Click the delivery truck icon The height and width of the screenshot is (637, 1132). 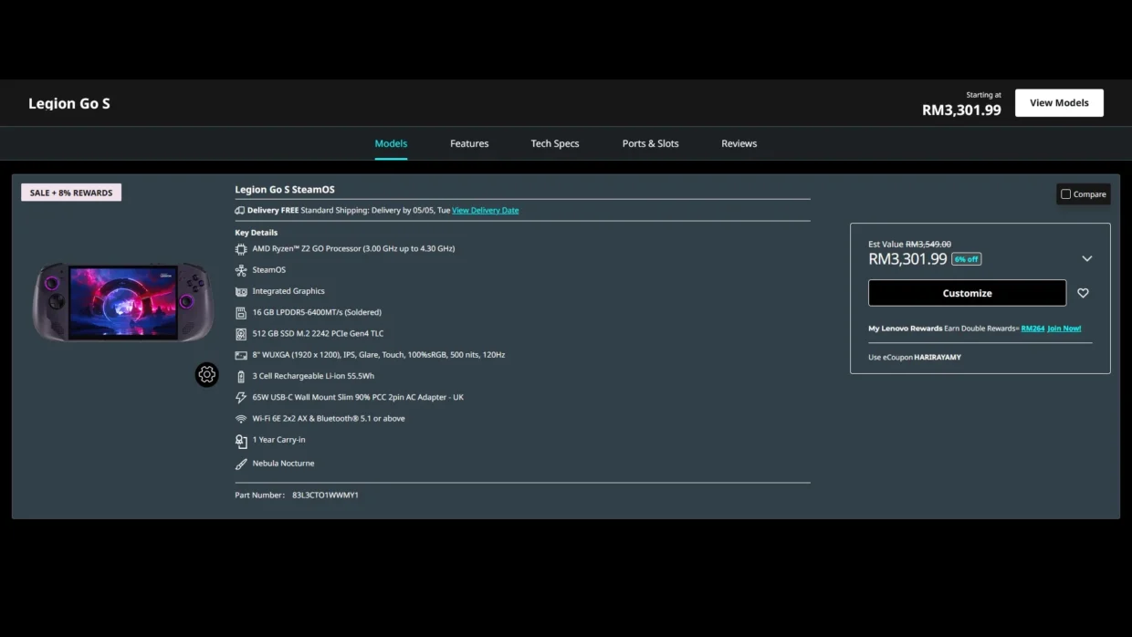pos(239,211)
